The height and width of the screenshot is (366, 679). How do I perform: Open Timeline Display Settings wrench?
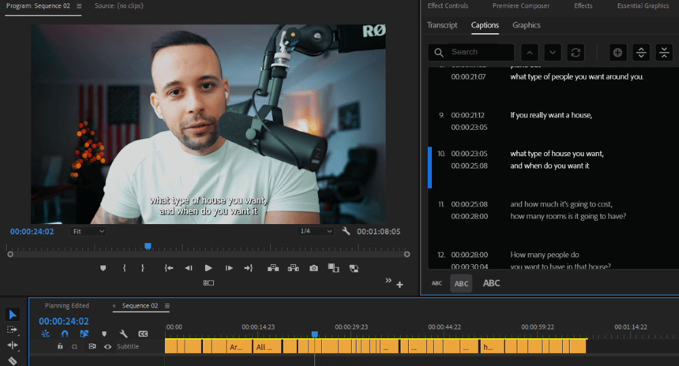[124, 334]
